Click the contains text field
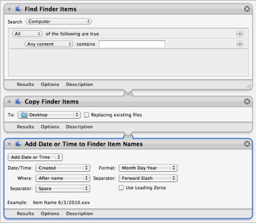 point(132,44)
